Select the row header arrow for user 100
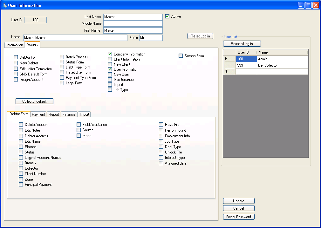321x228 pixels. [x=229, y=59]
